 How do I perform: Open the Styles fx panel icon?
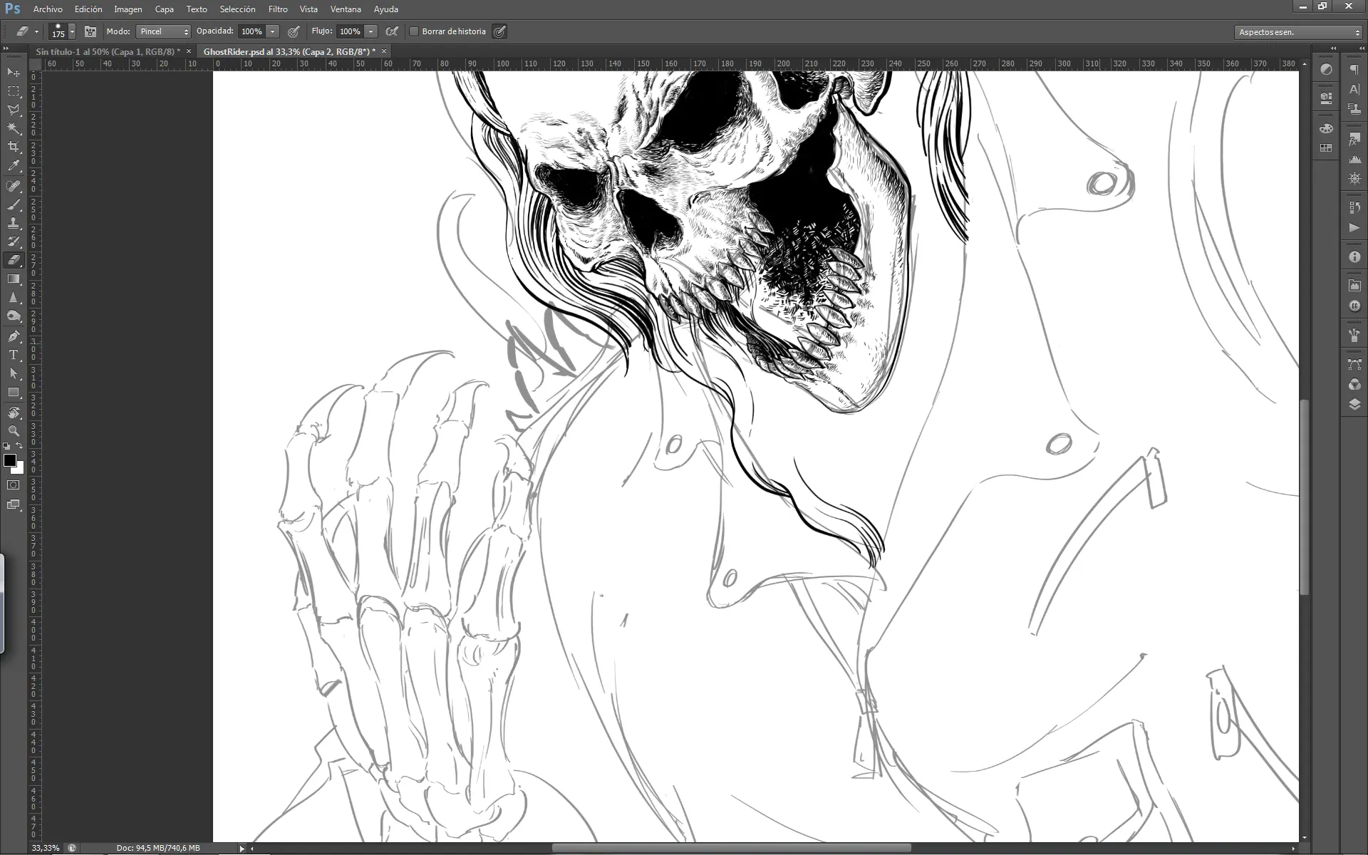(1354, 139)
